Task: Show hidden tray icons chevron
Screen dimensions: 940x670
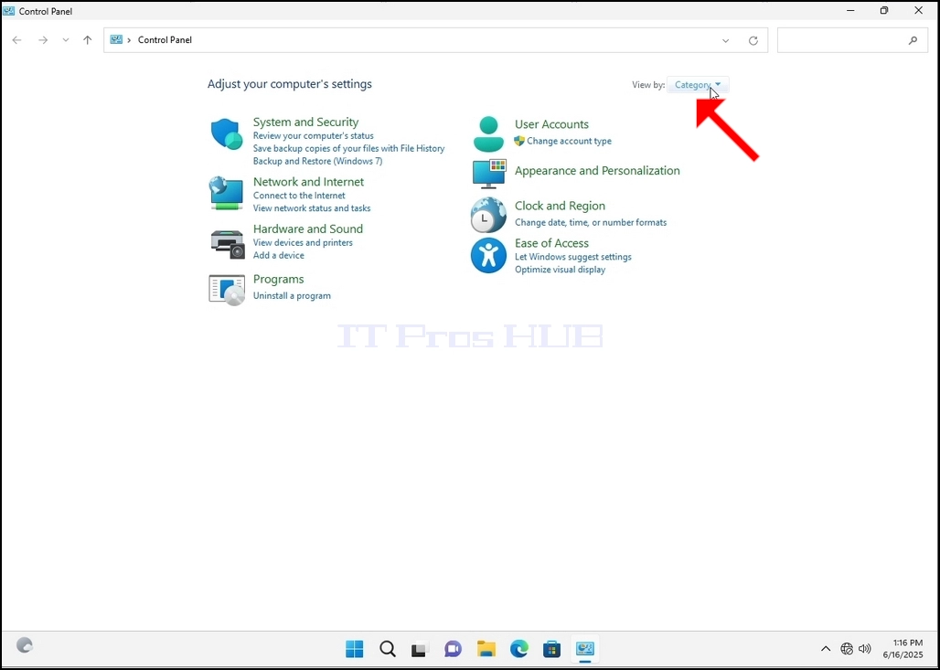Action: point(826,648)
